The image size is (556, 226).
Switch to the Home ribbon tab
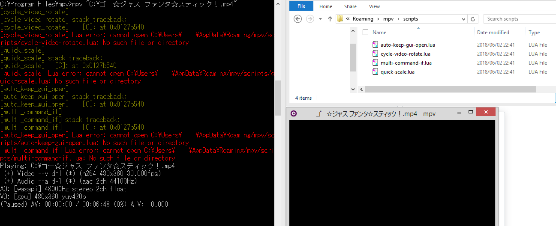326,6
